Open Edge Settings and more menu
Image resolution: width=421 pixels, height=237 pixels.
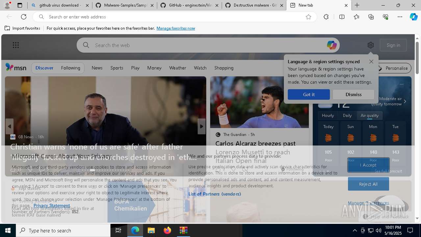[400, 17]
